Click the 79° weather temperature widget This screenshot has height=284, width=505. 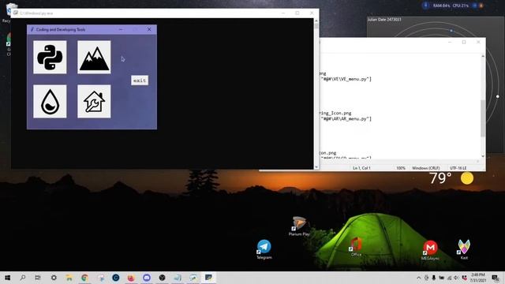click(x=440, y=178)
